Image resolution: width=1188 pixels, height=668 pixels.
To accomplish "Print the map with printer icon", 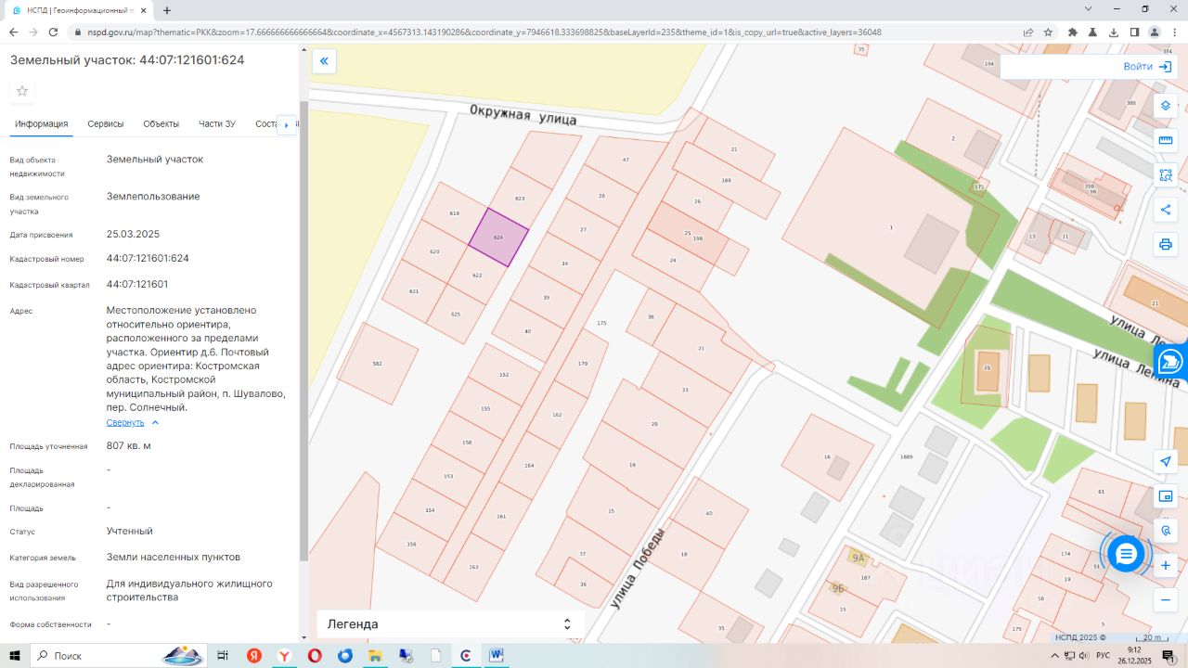I will [x=1166, y=245].
